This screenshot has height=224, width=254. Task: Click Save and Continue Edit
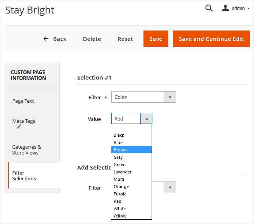(x=211, y=39)
